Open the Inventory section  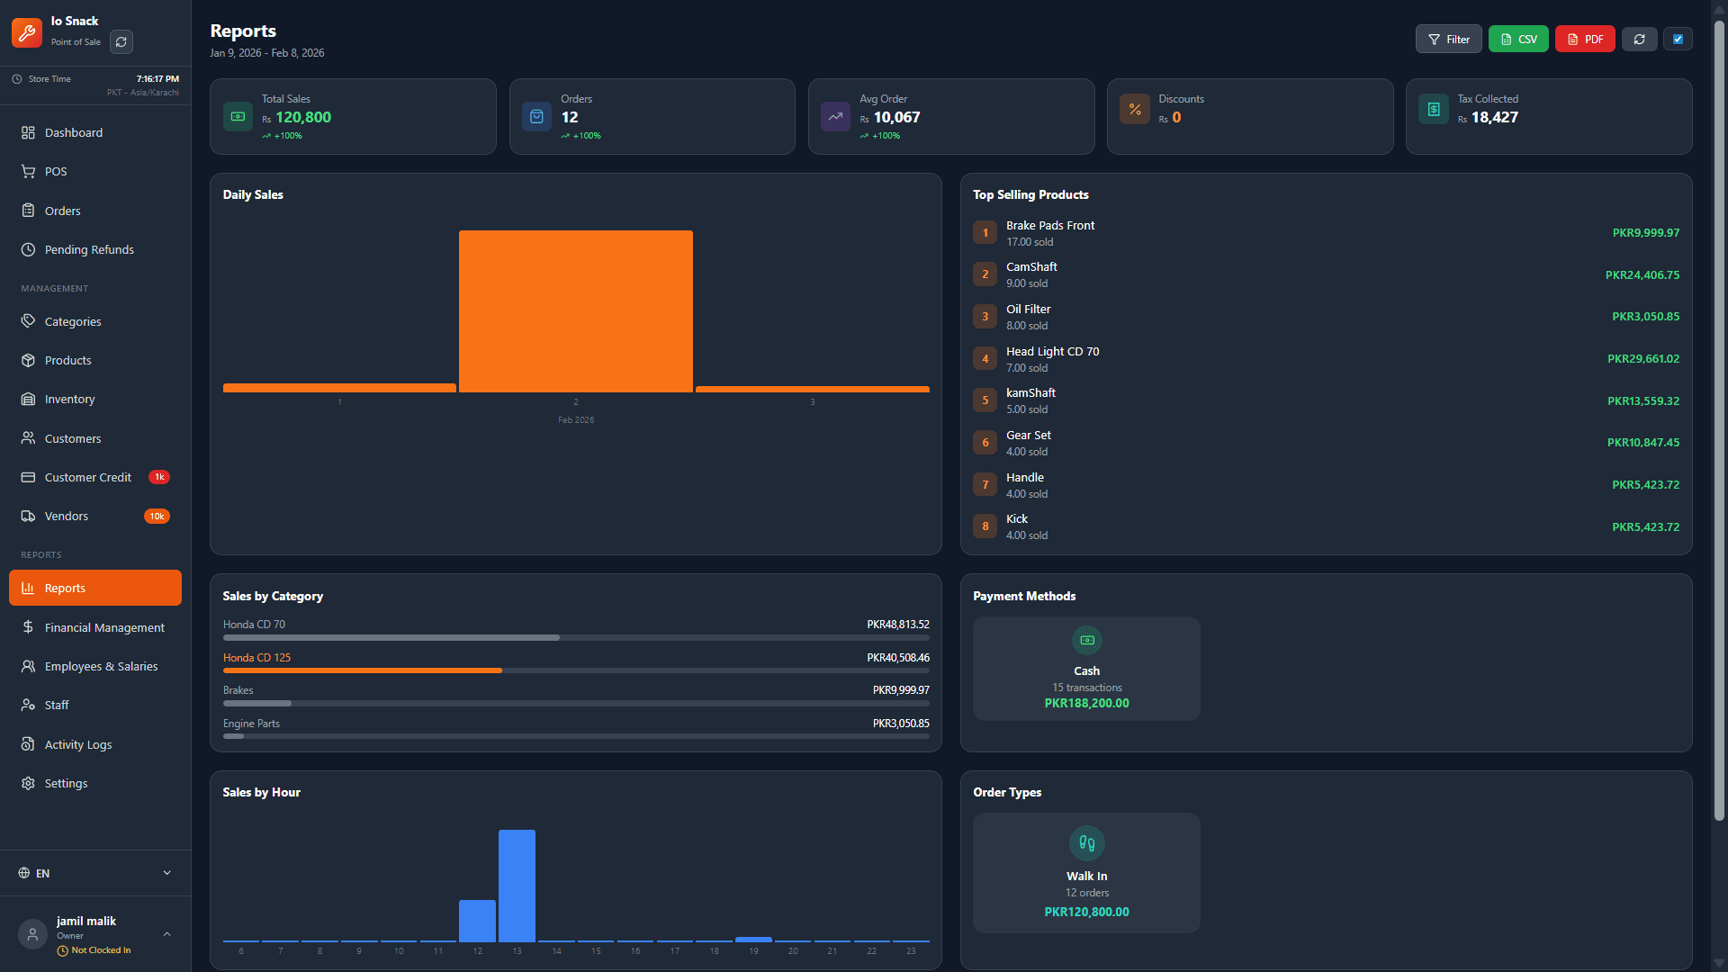click(69, 399)
